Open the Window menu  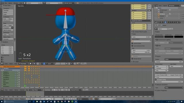pos(16,3)
